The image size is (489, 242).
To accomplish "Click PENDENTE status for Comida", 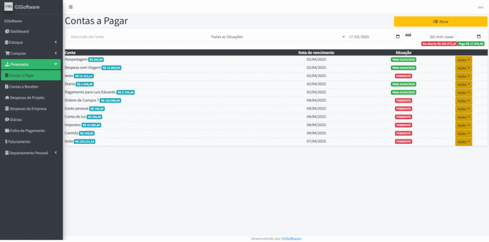I will coord(403,134).
